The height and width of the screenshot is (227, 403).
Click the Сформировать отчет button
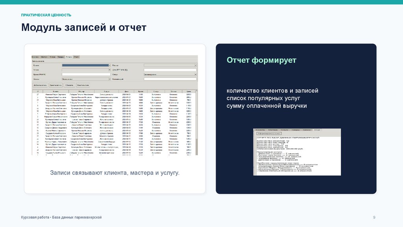[269, 134]
